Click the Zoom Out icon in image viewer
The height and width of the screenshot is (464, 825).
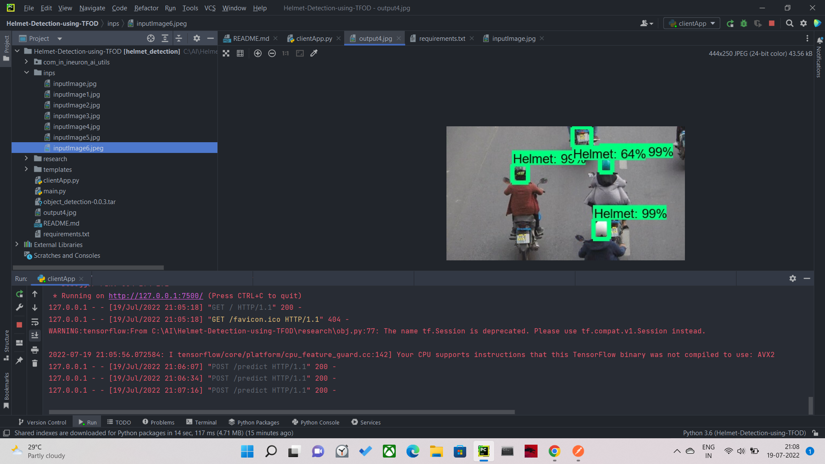(272, 53)
